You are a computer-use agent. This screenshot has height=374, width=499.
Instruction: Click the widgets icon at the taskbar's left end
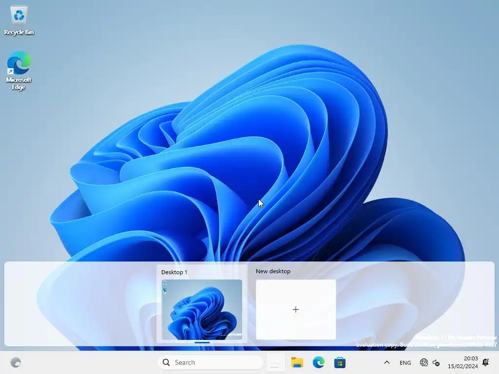[16, 362]
